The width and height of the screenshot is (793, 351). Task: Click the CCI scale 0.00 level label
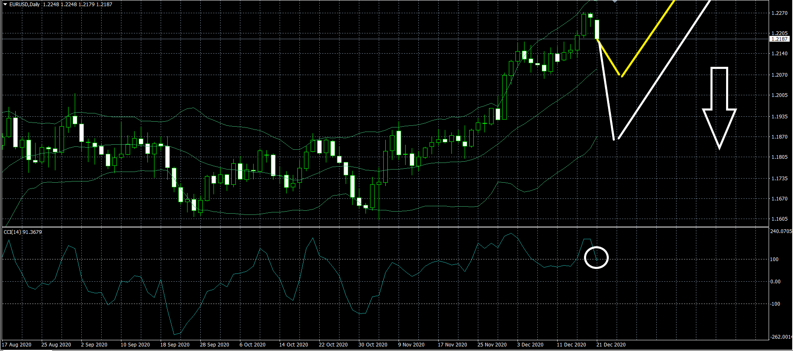776,282
